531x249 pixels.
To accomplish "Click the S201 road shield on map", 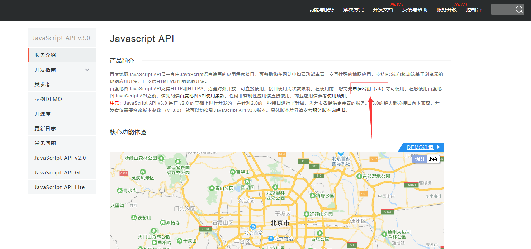I will coord(364,193).
